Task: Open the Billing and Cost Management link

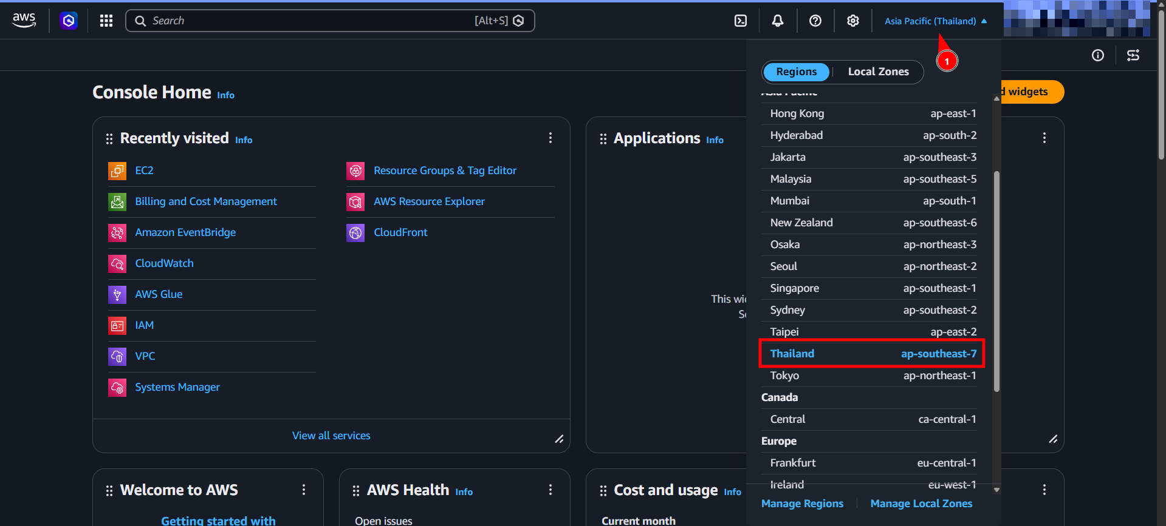Action: [206, 201]
